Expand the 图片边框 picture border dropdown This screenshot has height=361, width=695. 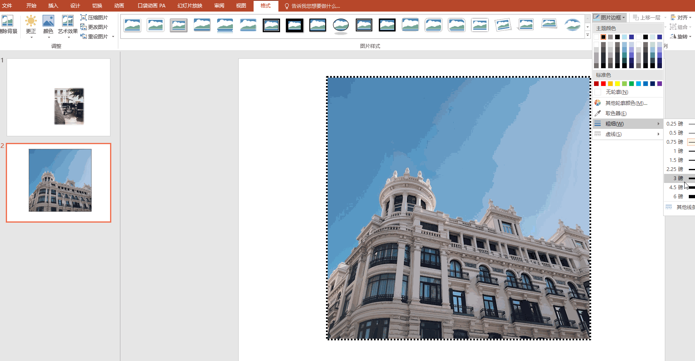(x=624, y=18)
